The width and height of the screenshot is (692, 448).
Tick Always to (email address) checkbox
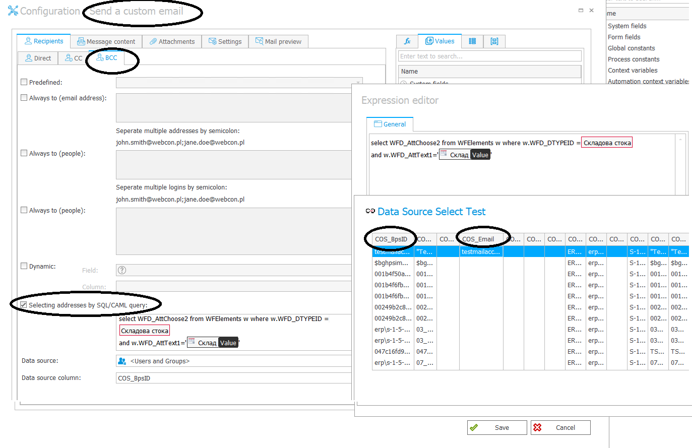click(x=24, y=98)
